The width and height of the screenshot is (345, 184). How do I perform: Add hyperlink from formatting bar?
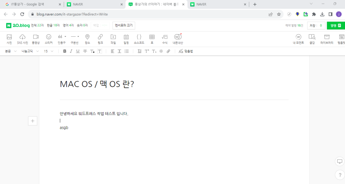click(x=168, y=51)
